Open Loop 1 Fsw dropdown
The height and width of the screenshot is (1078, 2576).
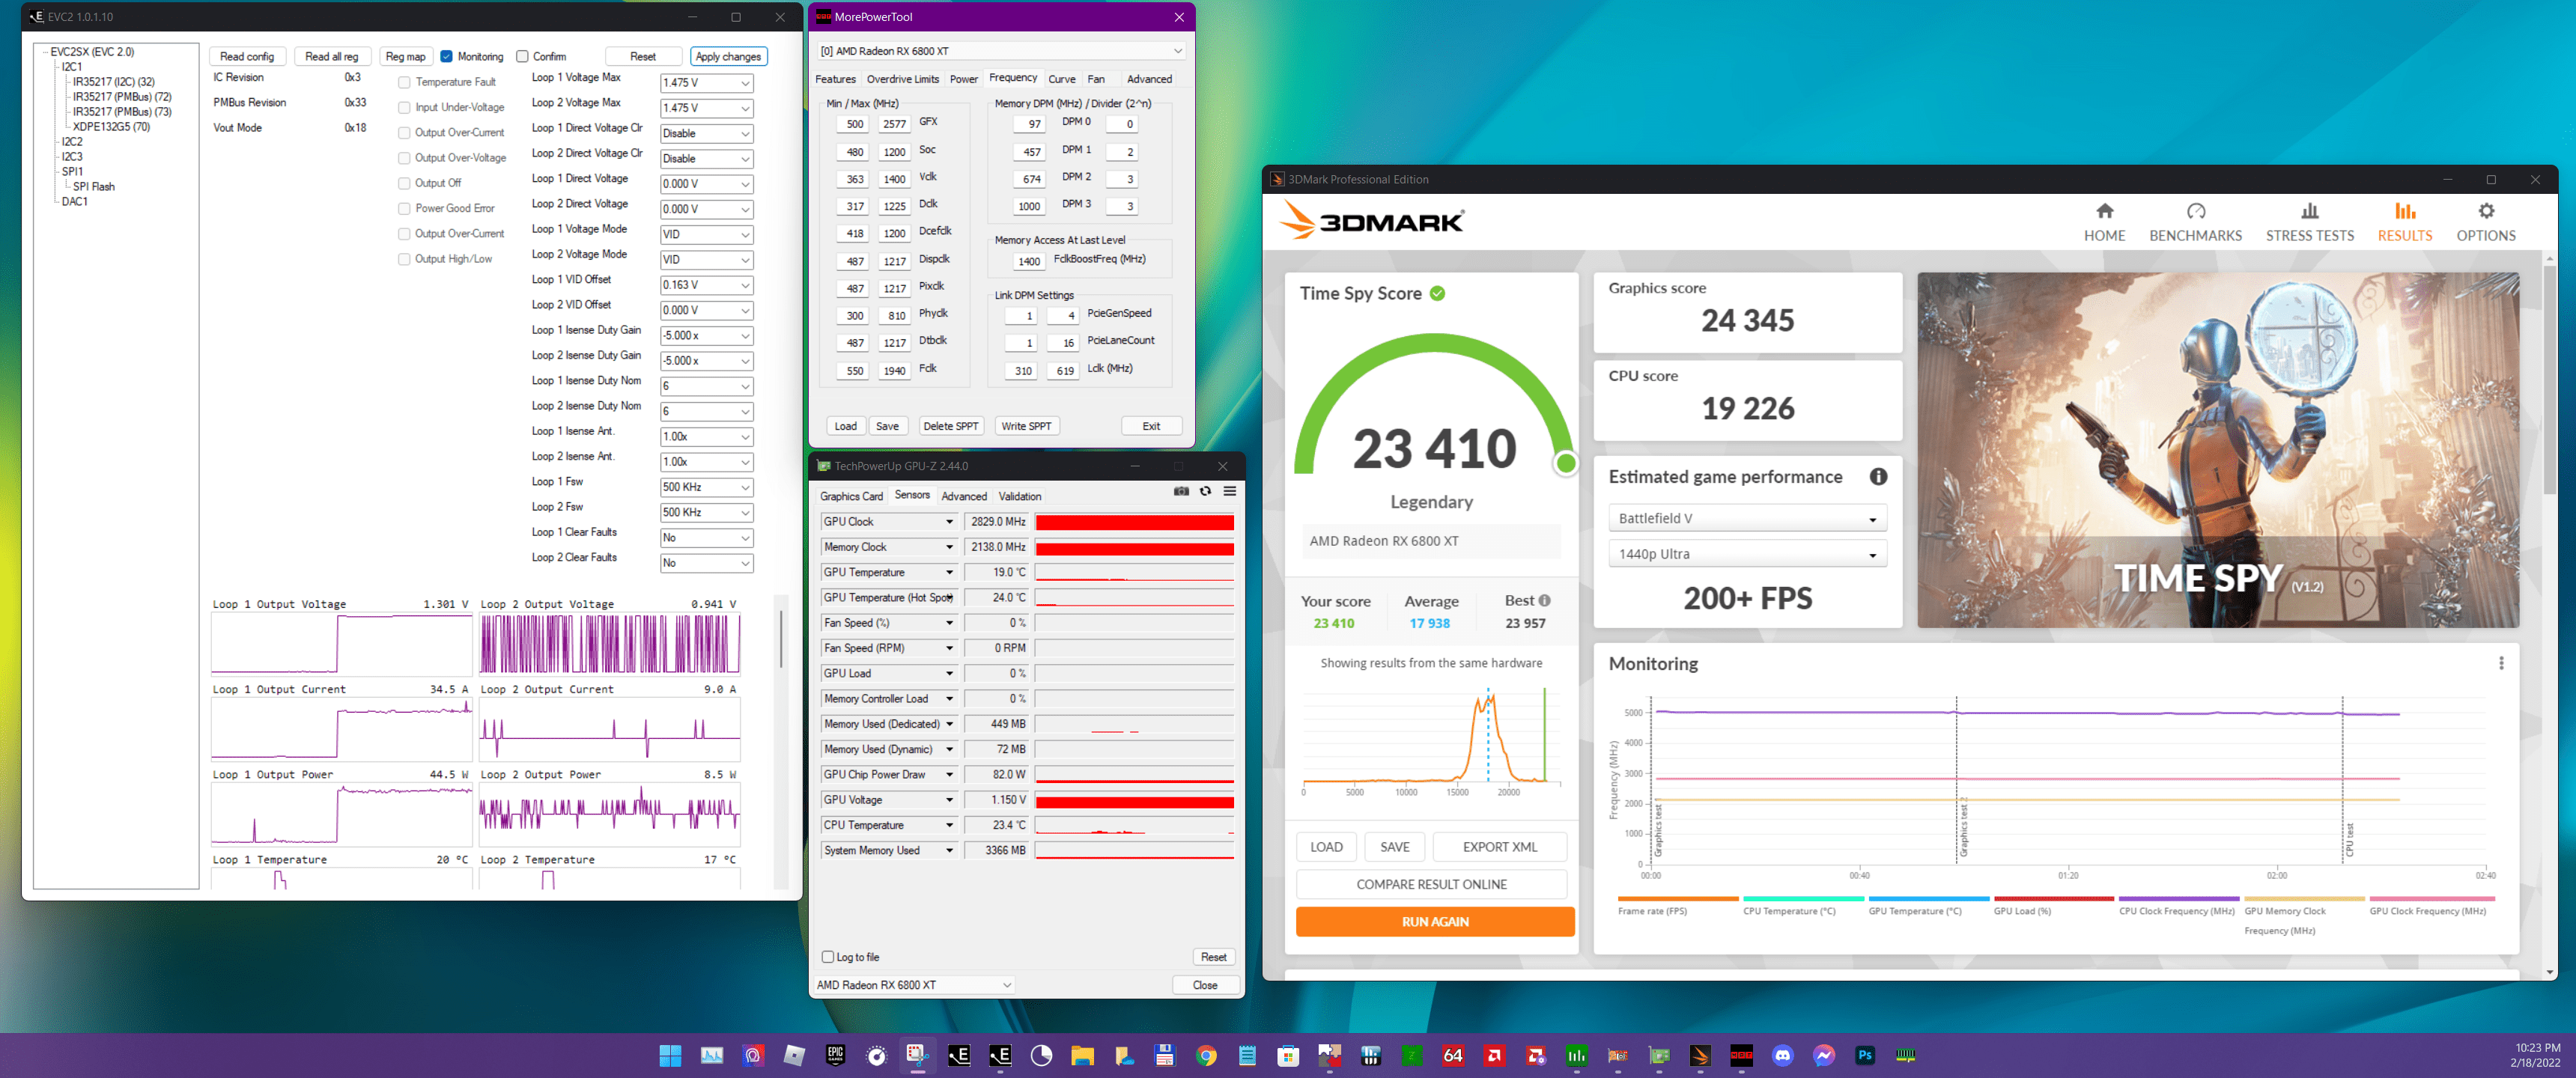pos(706,487)
